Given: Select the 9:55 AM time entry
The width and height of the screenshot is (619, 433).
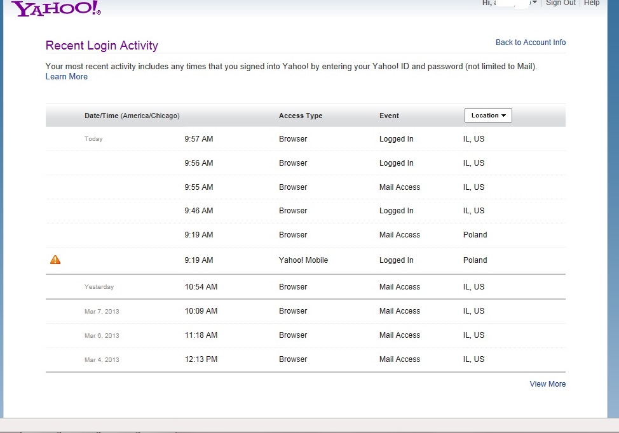Looking at the screenshot, I should click(x=198, y=187).
